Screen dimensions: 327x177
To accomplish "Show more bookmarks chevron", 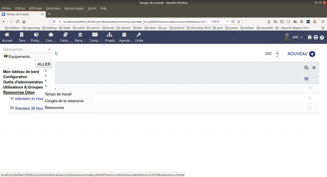I will coord(323,28).
